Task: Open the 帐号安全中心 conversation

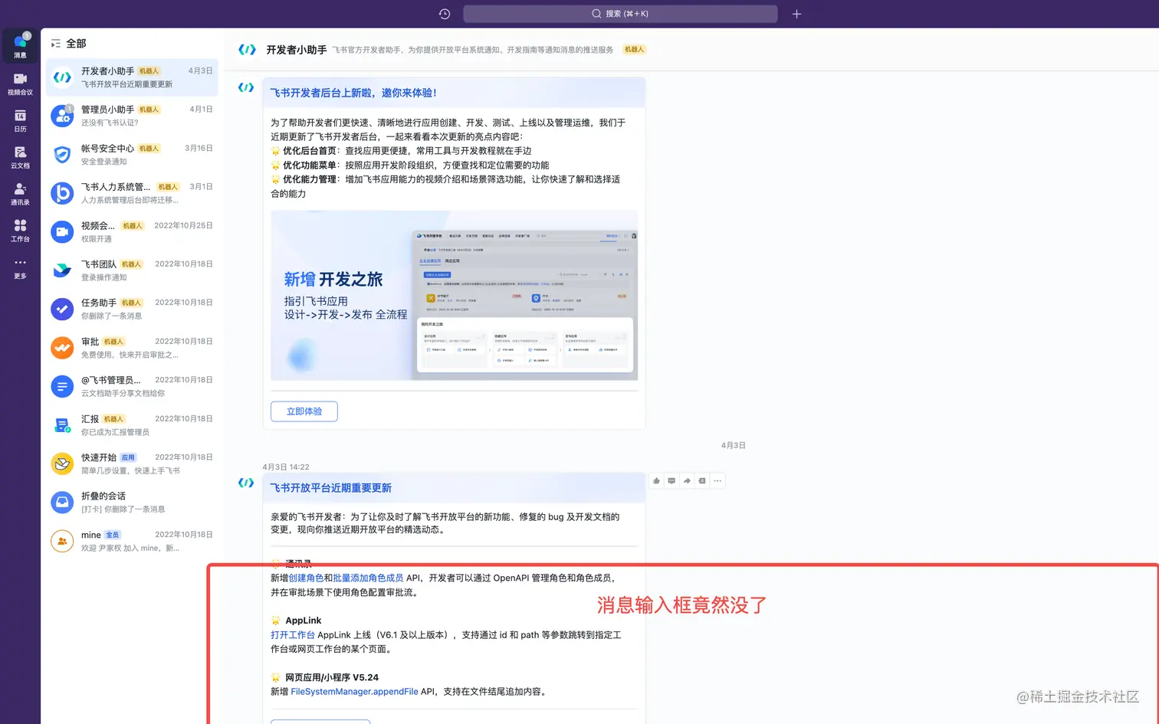Action: click(132, 155)
